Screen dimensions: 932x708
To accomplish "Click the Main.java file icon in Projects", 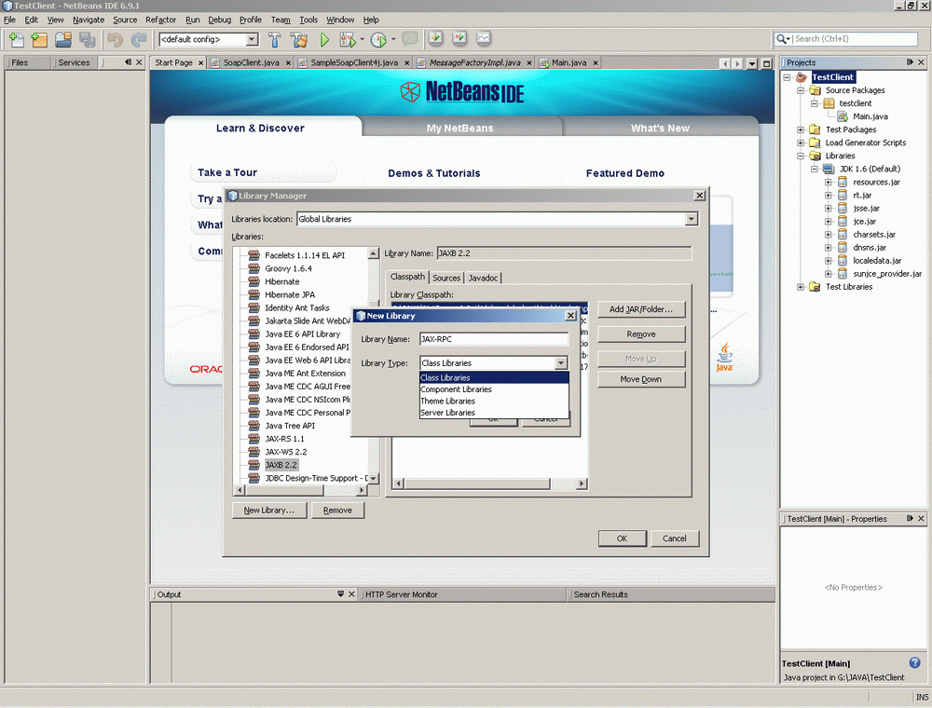I will pyautogui.click(x=843, y=116).
